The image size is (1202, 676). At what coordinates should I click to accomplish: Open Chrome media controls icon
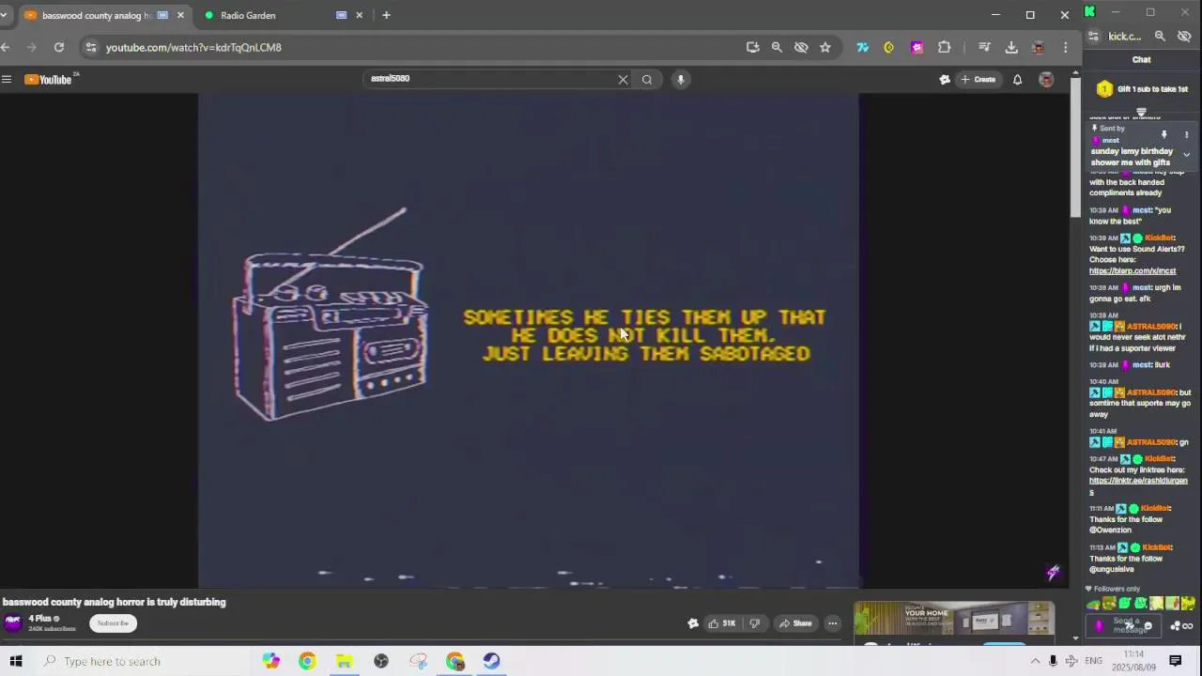[984, 47]
